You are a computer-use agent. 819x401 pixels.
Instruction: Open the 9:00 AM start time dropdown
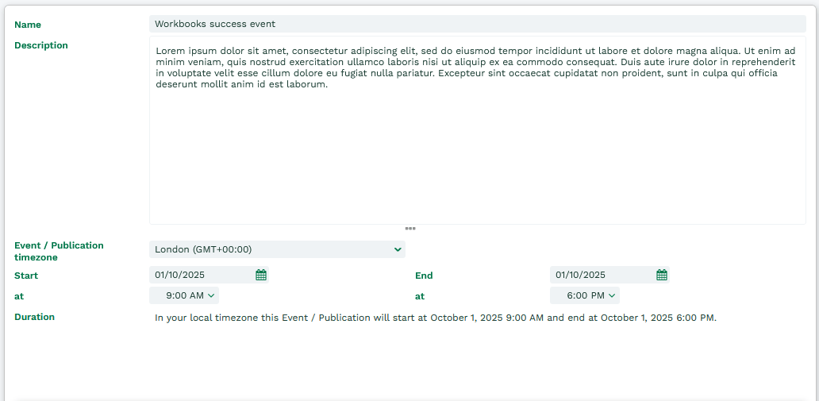click(184, 295)
